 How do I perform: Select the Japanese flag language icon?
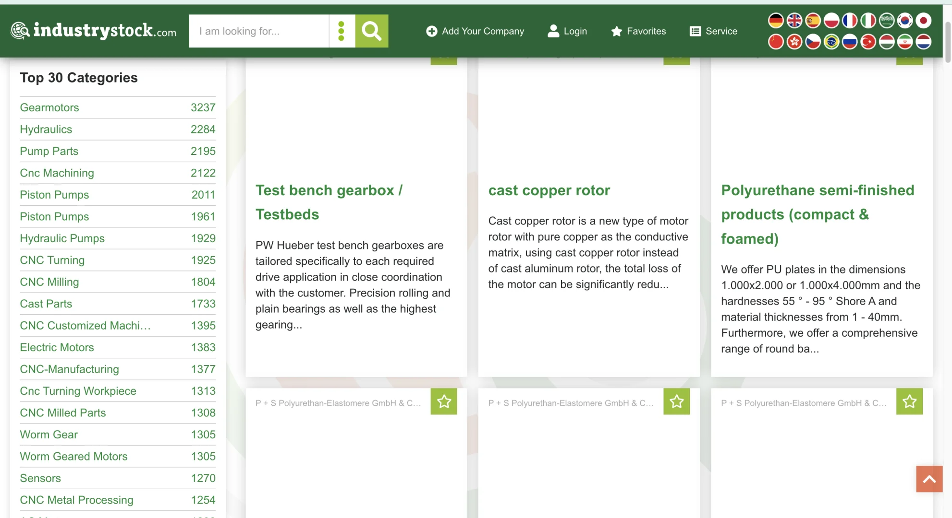point(923,21)
